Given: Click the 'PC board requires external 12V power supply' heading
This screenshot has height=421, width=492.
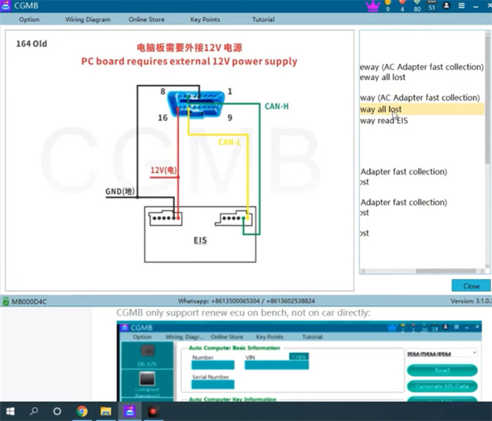Looking at the screenshot, I should tap(189, 61).
